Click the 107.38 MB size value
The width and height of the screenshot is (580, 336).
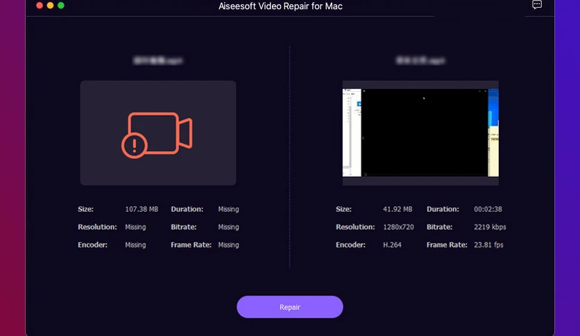pos(142,209)
